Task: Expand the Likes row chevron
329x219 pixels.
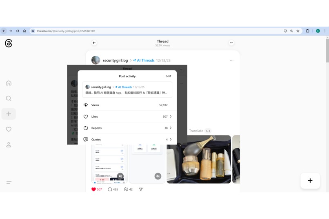Action: tap(171, 116)
